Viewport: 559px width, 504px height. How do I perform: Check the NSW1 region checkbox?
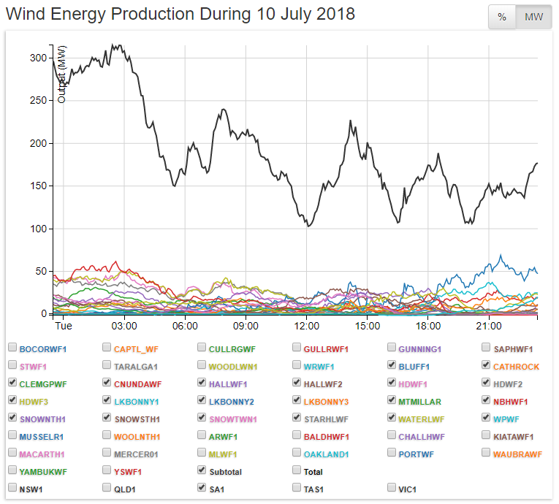coord(12,488)
